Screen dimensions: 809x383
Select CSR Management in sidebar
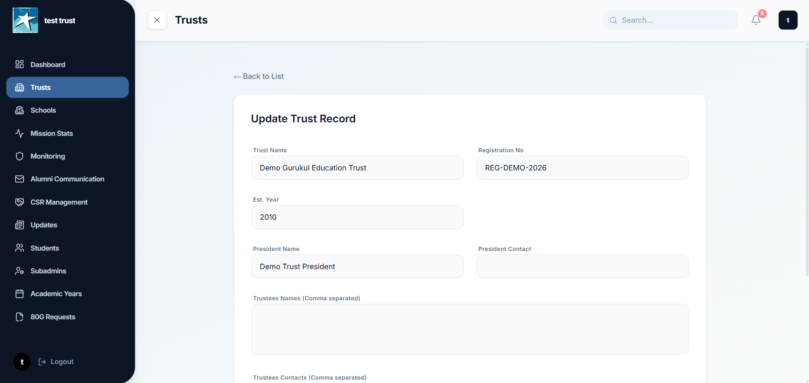tap(68, 202)
